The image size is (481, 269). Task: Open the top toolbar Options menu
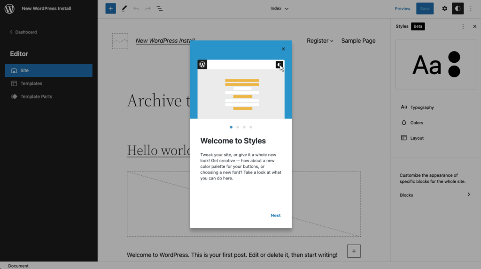[x=471, y=8]
